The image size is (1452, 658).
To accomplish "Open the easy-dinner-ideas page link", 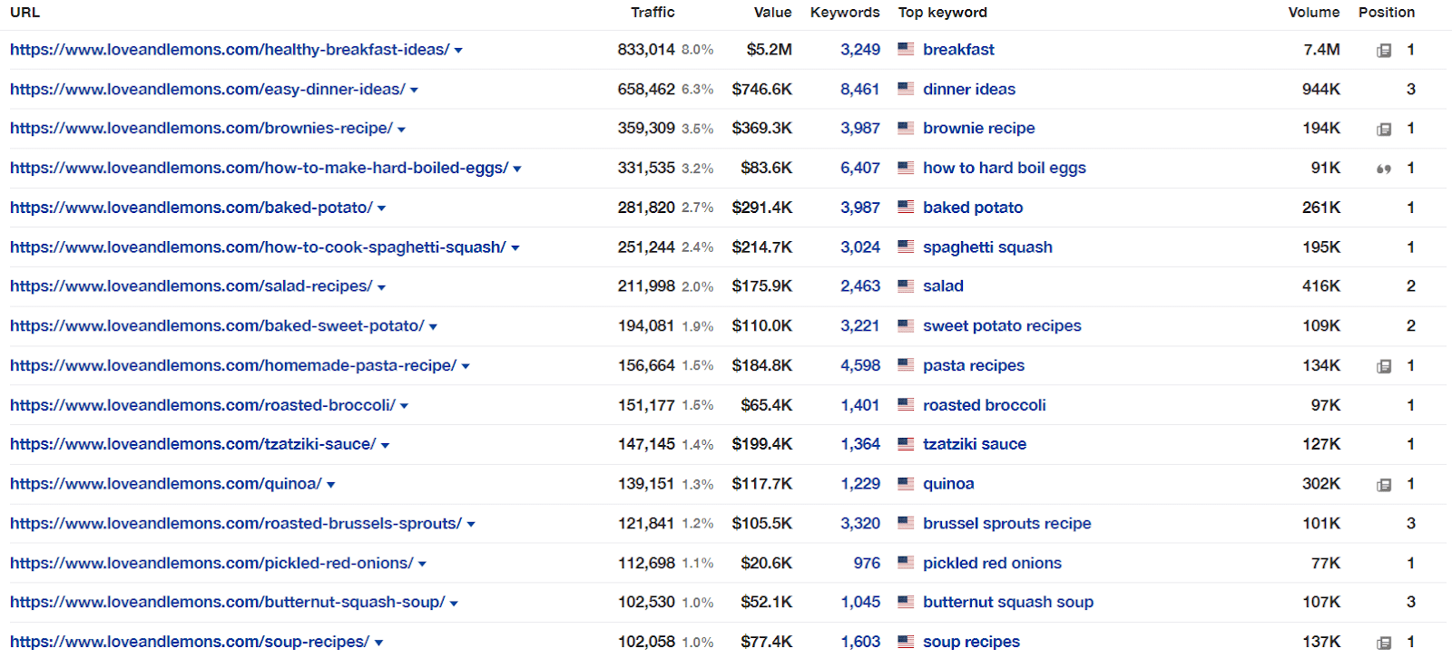I will 208,89.
